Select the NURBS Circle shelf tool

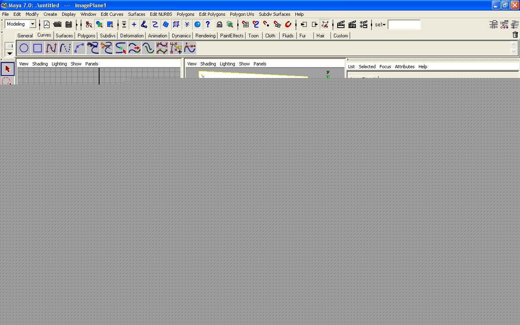tap(24, 48)
